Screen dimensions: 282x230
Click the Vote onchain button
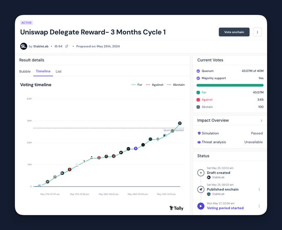(234, 32)
